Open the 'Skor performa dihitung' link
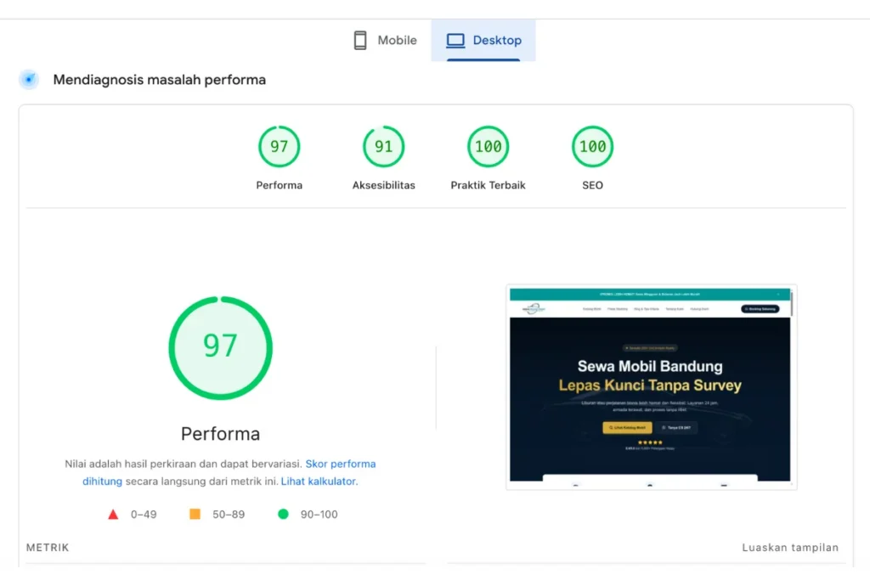This screenshot has width=870, height=580. (340, 465)
